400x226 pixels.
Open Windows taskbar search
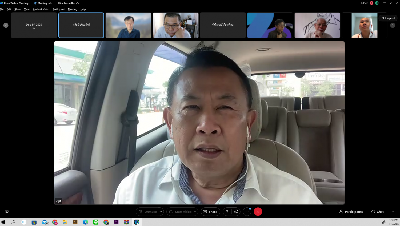(x=13, y=222)
